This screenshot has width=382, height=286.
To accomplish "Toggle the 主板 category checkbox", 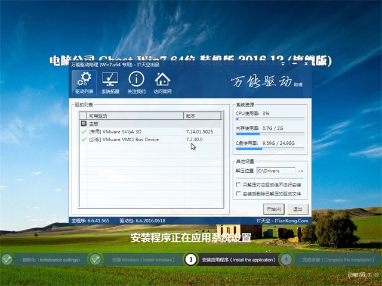I will [84, 123].
